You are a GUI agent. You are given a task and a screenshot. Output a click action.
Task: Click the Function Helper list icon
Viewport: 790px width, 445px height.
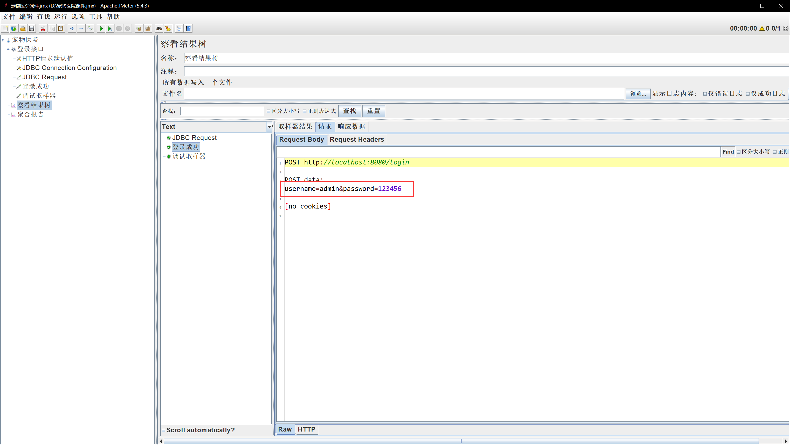tap(180, 28)
